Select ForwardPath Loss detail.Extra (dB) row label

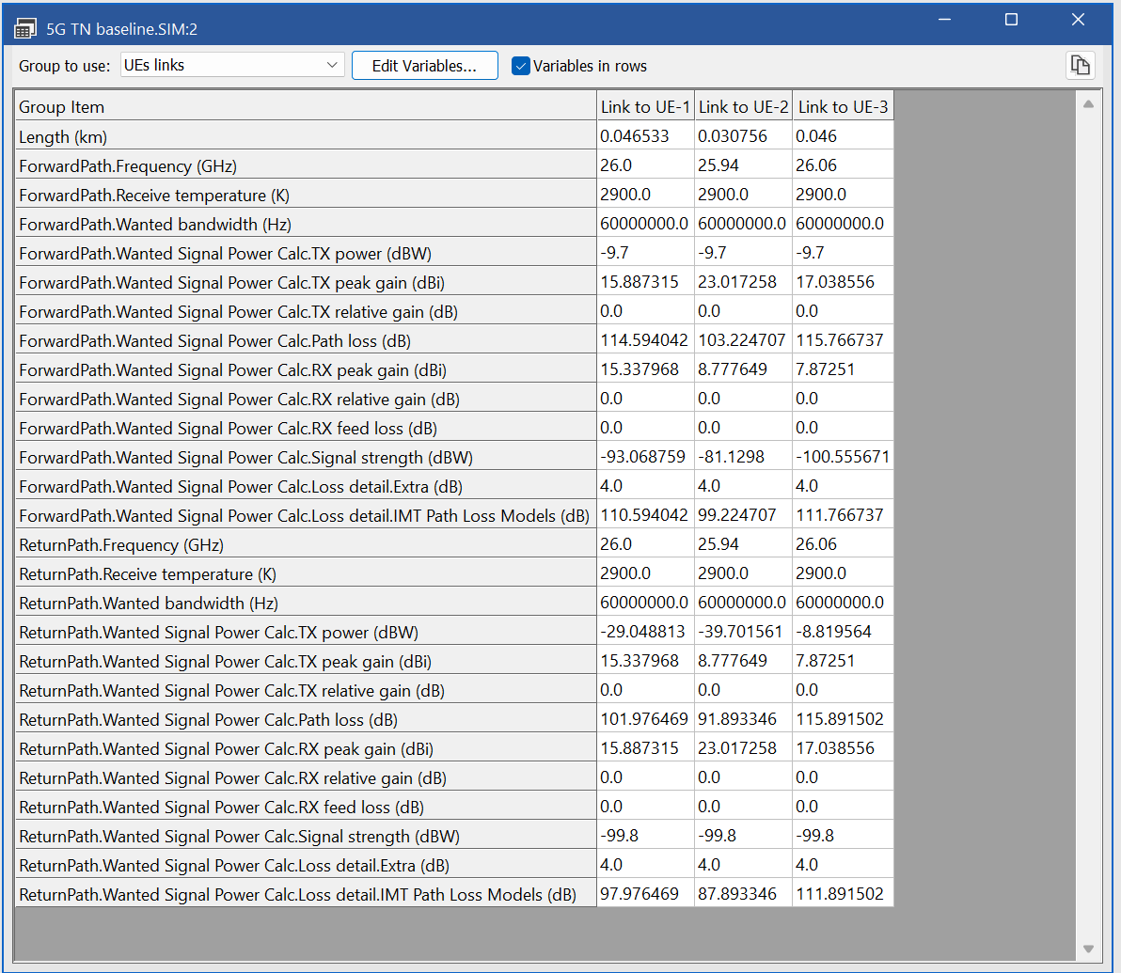(x=306, y=487)
